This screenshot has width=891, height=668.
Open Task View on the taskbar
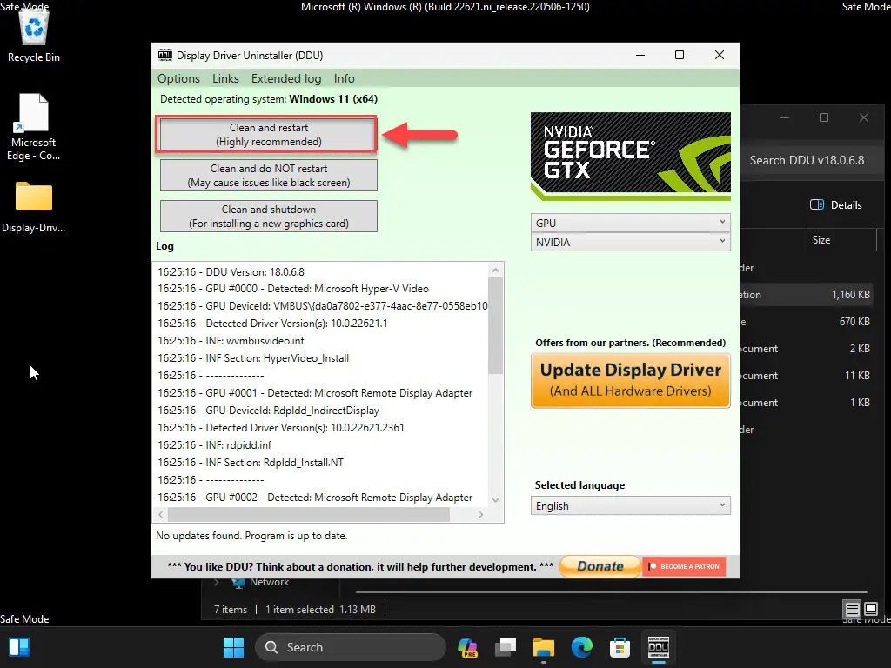(506, 647)
